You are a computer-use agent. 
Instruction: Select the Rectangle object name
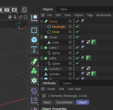pos(59,27)
